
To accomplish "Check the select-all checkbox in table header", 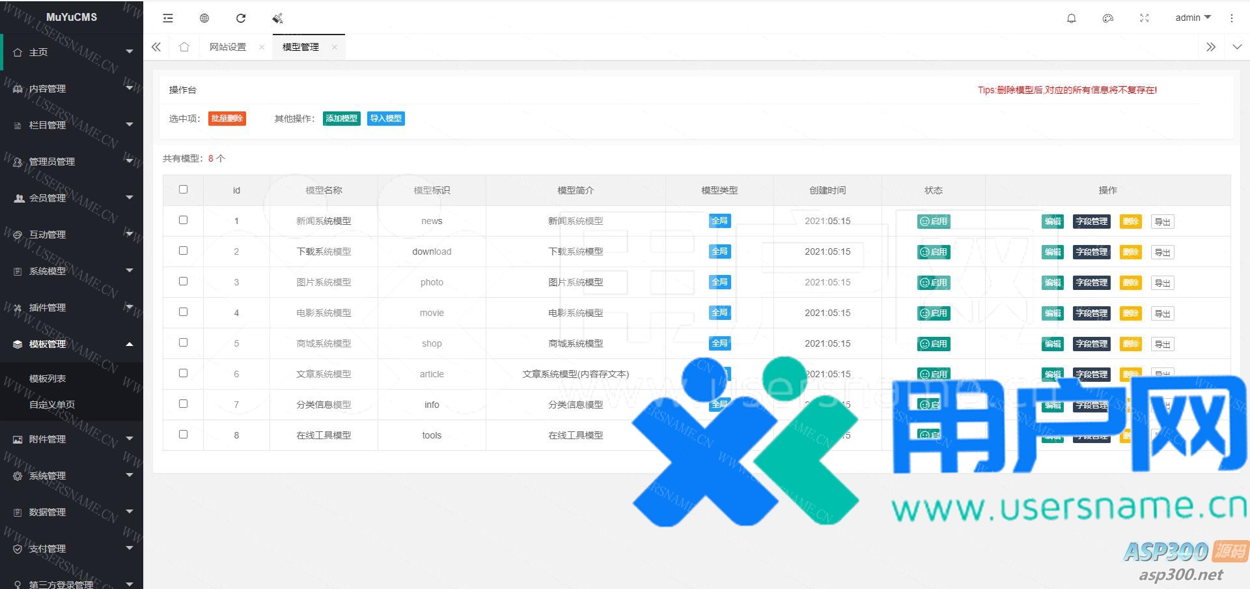I will point(183,190).
